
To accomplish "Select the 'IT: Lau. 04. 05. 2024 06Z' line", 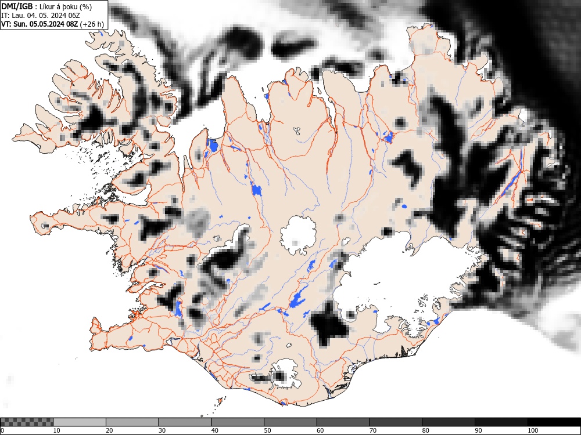I will 41,16.
